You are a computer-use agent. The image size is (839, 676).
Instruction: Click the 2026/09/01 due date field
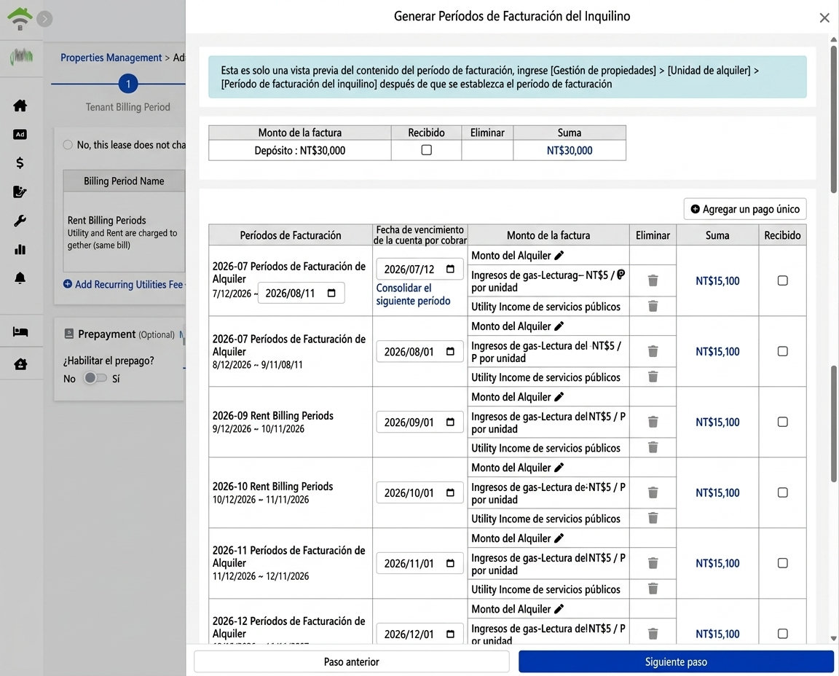click(x=419, y=422)
